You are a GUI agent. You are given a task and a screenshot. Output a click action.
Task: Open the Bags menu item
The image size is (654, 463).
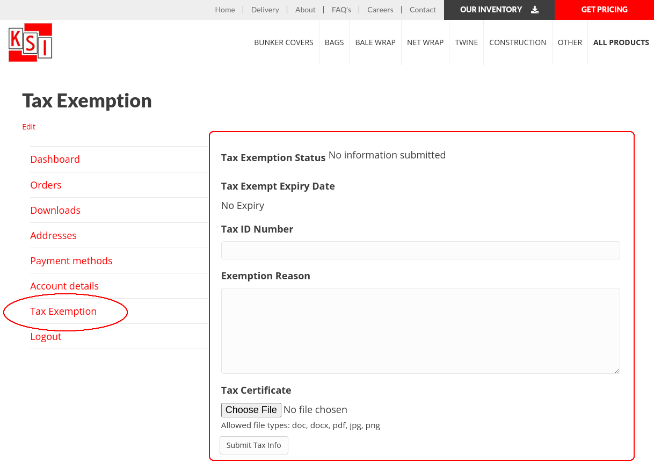coord(334,42)
